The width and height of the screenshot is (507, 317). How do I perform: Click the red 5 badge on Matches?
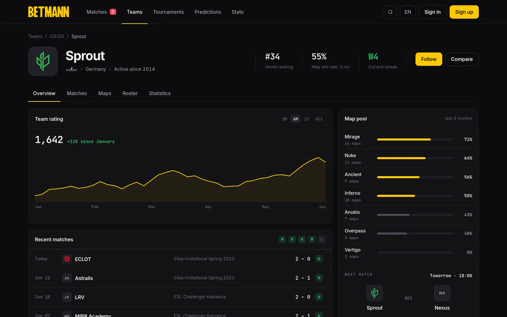coord(113,12)
